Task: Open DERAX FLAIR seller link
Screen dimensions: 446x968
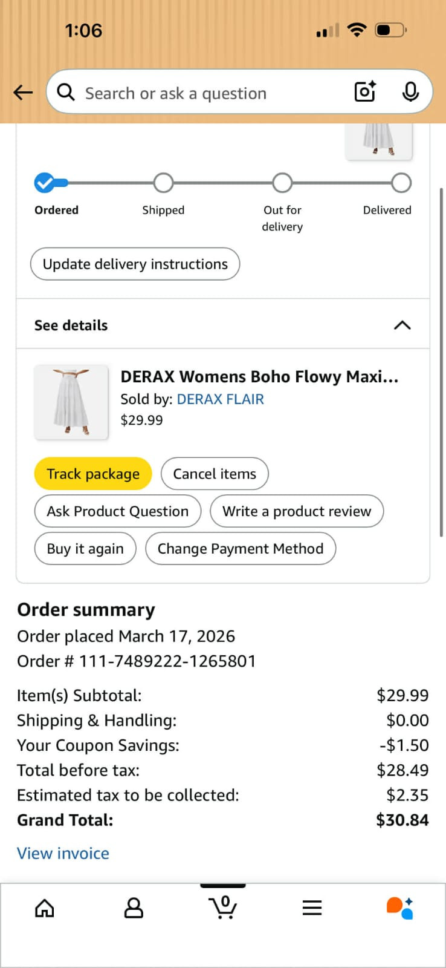Action: 220,399
